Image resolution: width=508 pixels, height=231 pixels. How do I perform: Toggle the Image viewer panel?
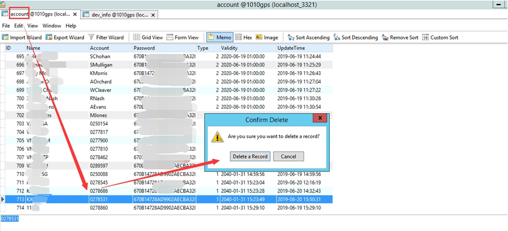[x=267, y=37]
